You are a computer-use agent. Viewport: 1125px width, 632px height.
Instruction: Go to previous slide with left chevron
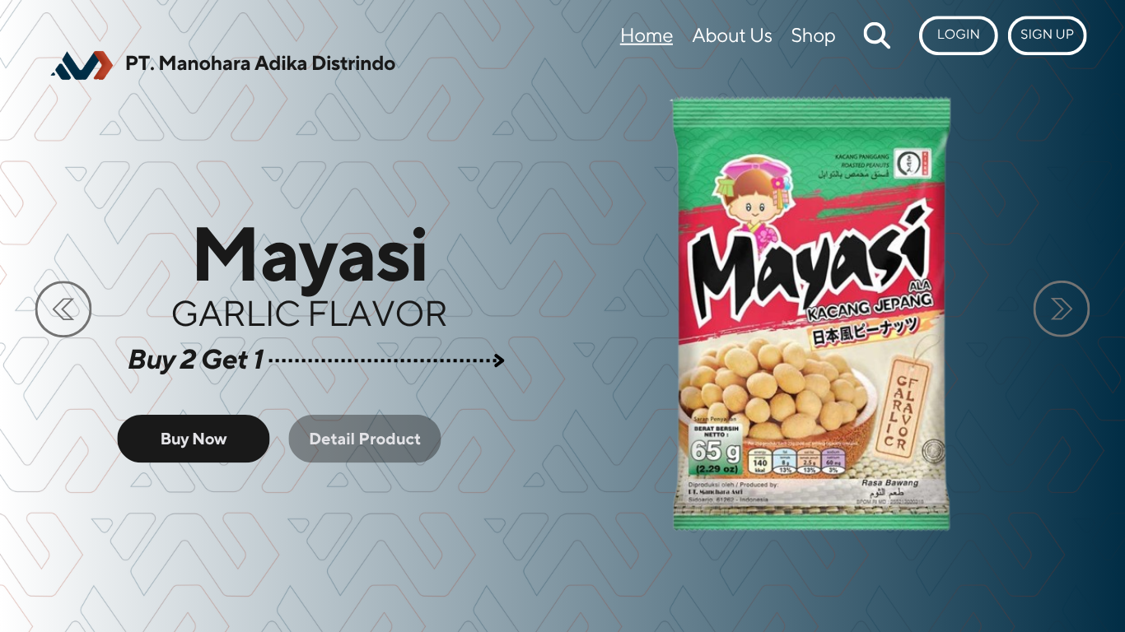coord(63,309)
